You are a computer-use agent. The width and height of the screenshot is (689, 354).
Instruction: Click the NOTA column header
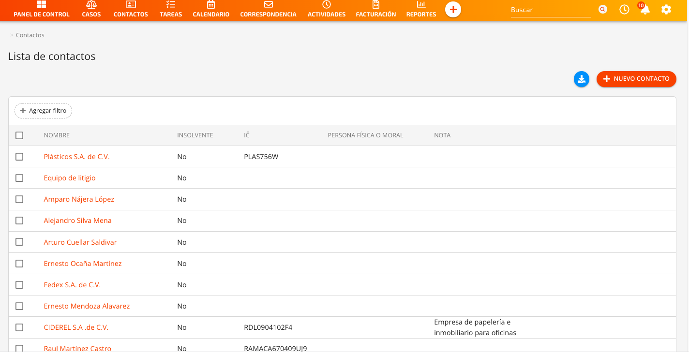pyautogui.click(x=442, y=135)
